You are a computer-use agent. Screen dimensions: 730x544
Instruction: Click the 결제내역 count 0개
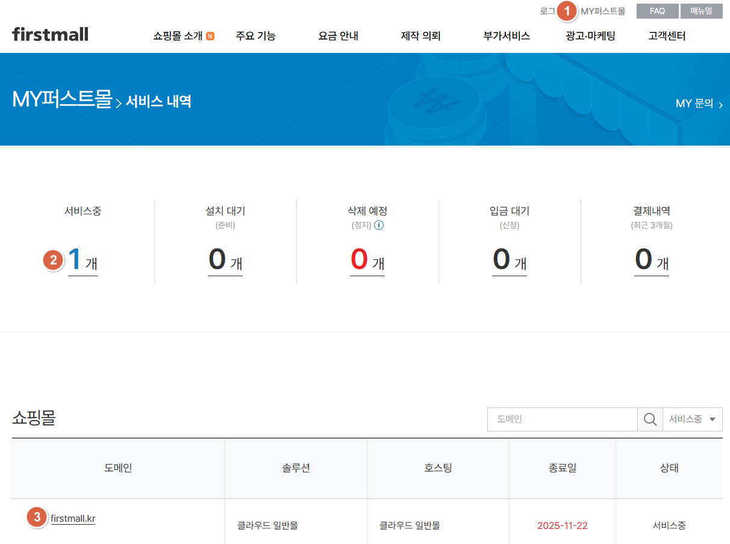coord(652,261)
